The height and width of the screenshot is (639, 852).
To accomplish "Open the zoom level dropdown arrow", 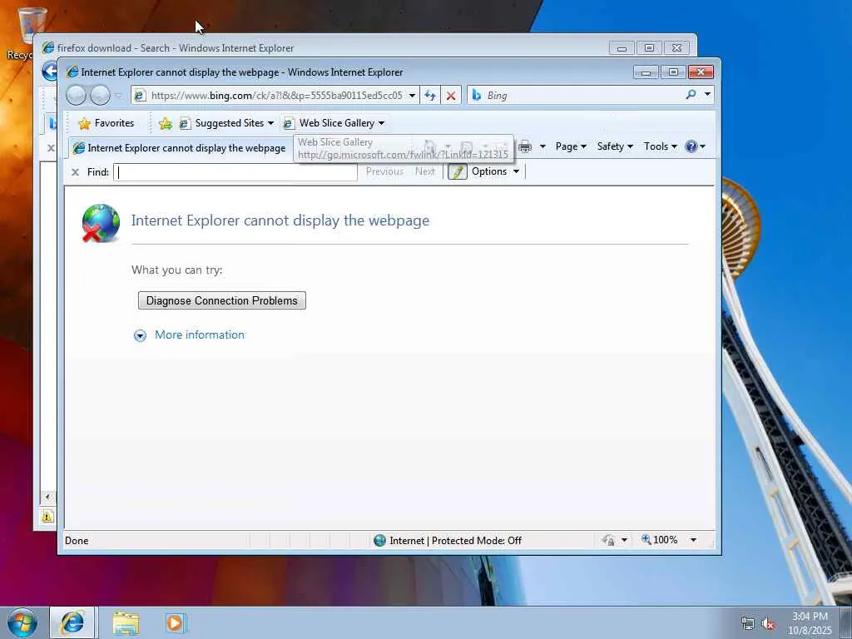I will [693, 540].
